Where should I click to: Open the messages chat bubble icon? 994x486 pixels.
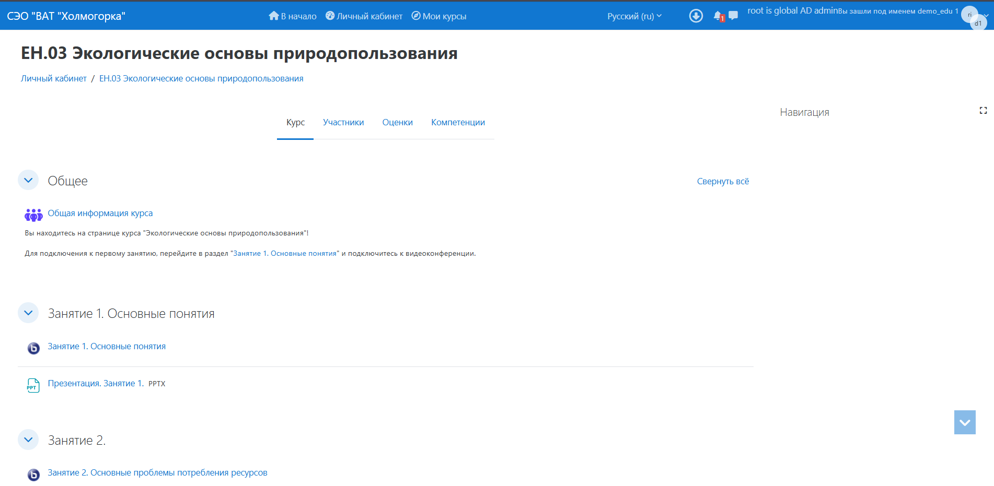[x=733, y=16]
